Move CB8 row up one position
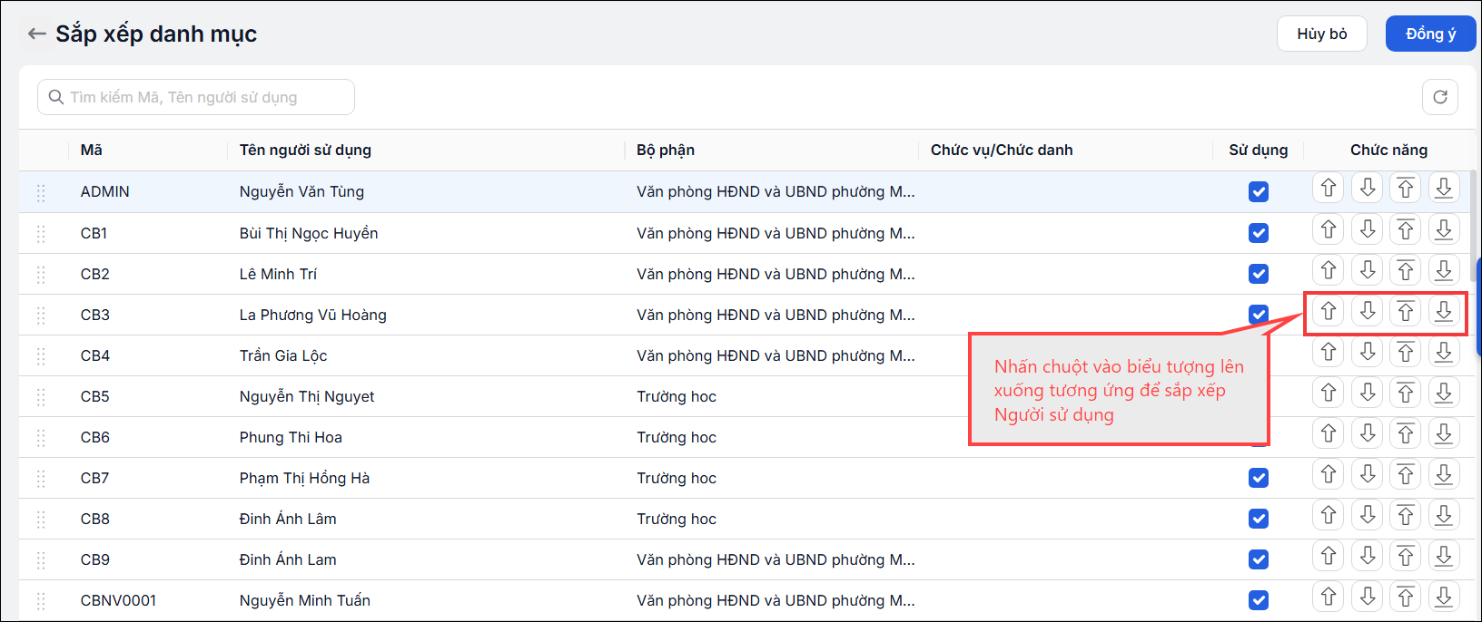Image resolution: width=1482 pixels, height=622 pixels. (x=1329, y=515)
